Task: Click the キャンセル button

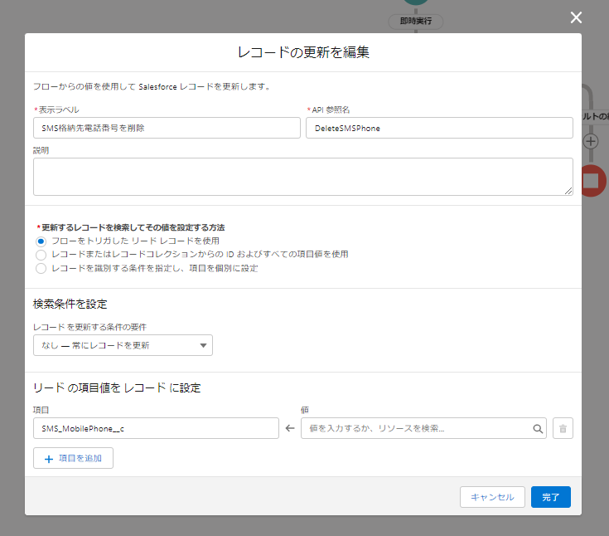Action: click(x=492, y=497)
